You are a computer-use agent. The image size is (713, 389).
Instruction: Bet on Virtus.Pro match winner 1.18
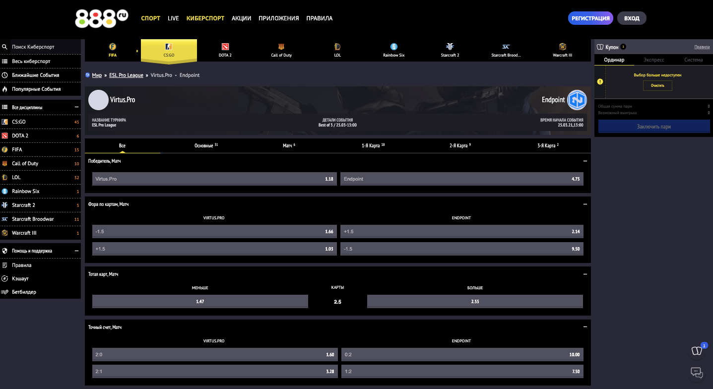(214, 179)
